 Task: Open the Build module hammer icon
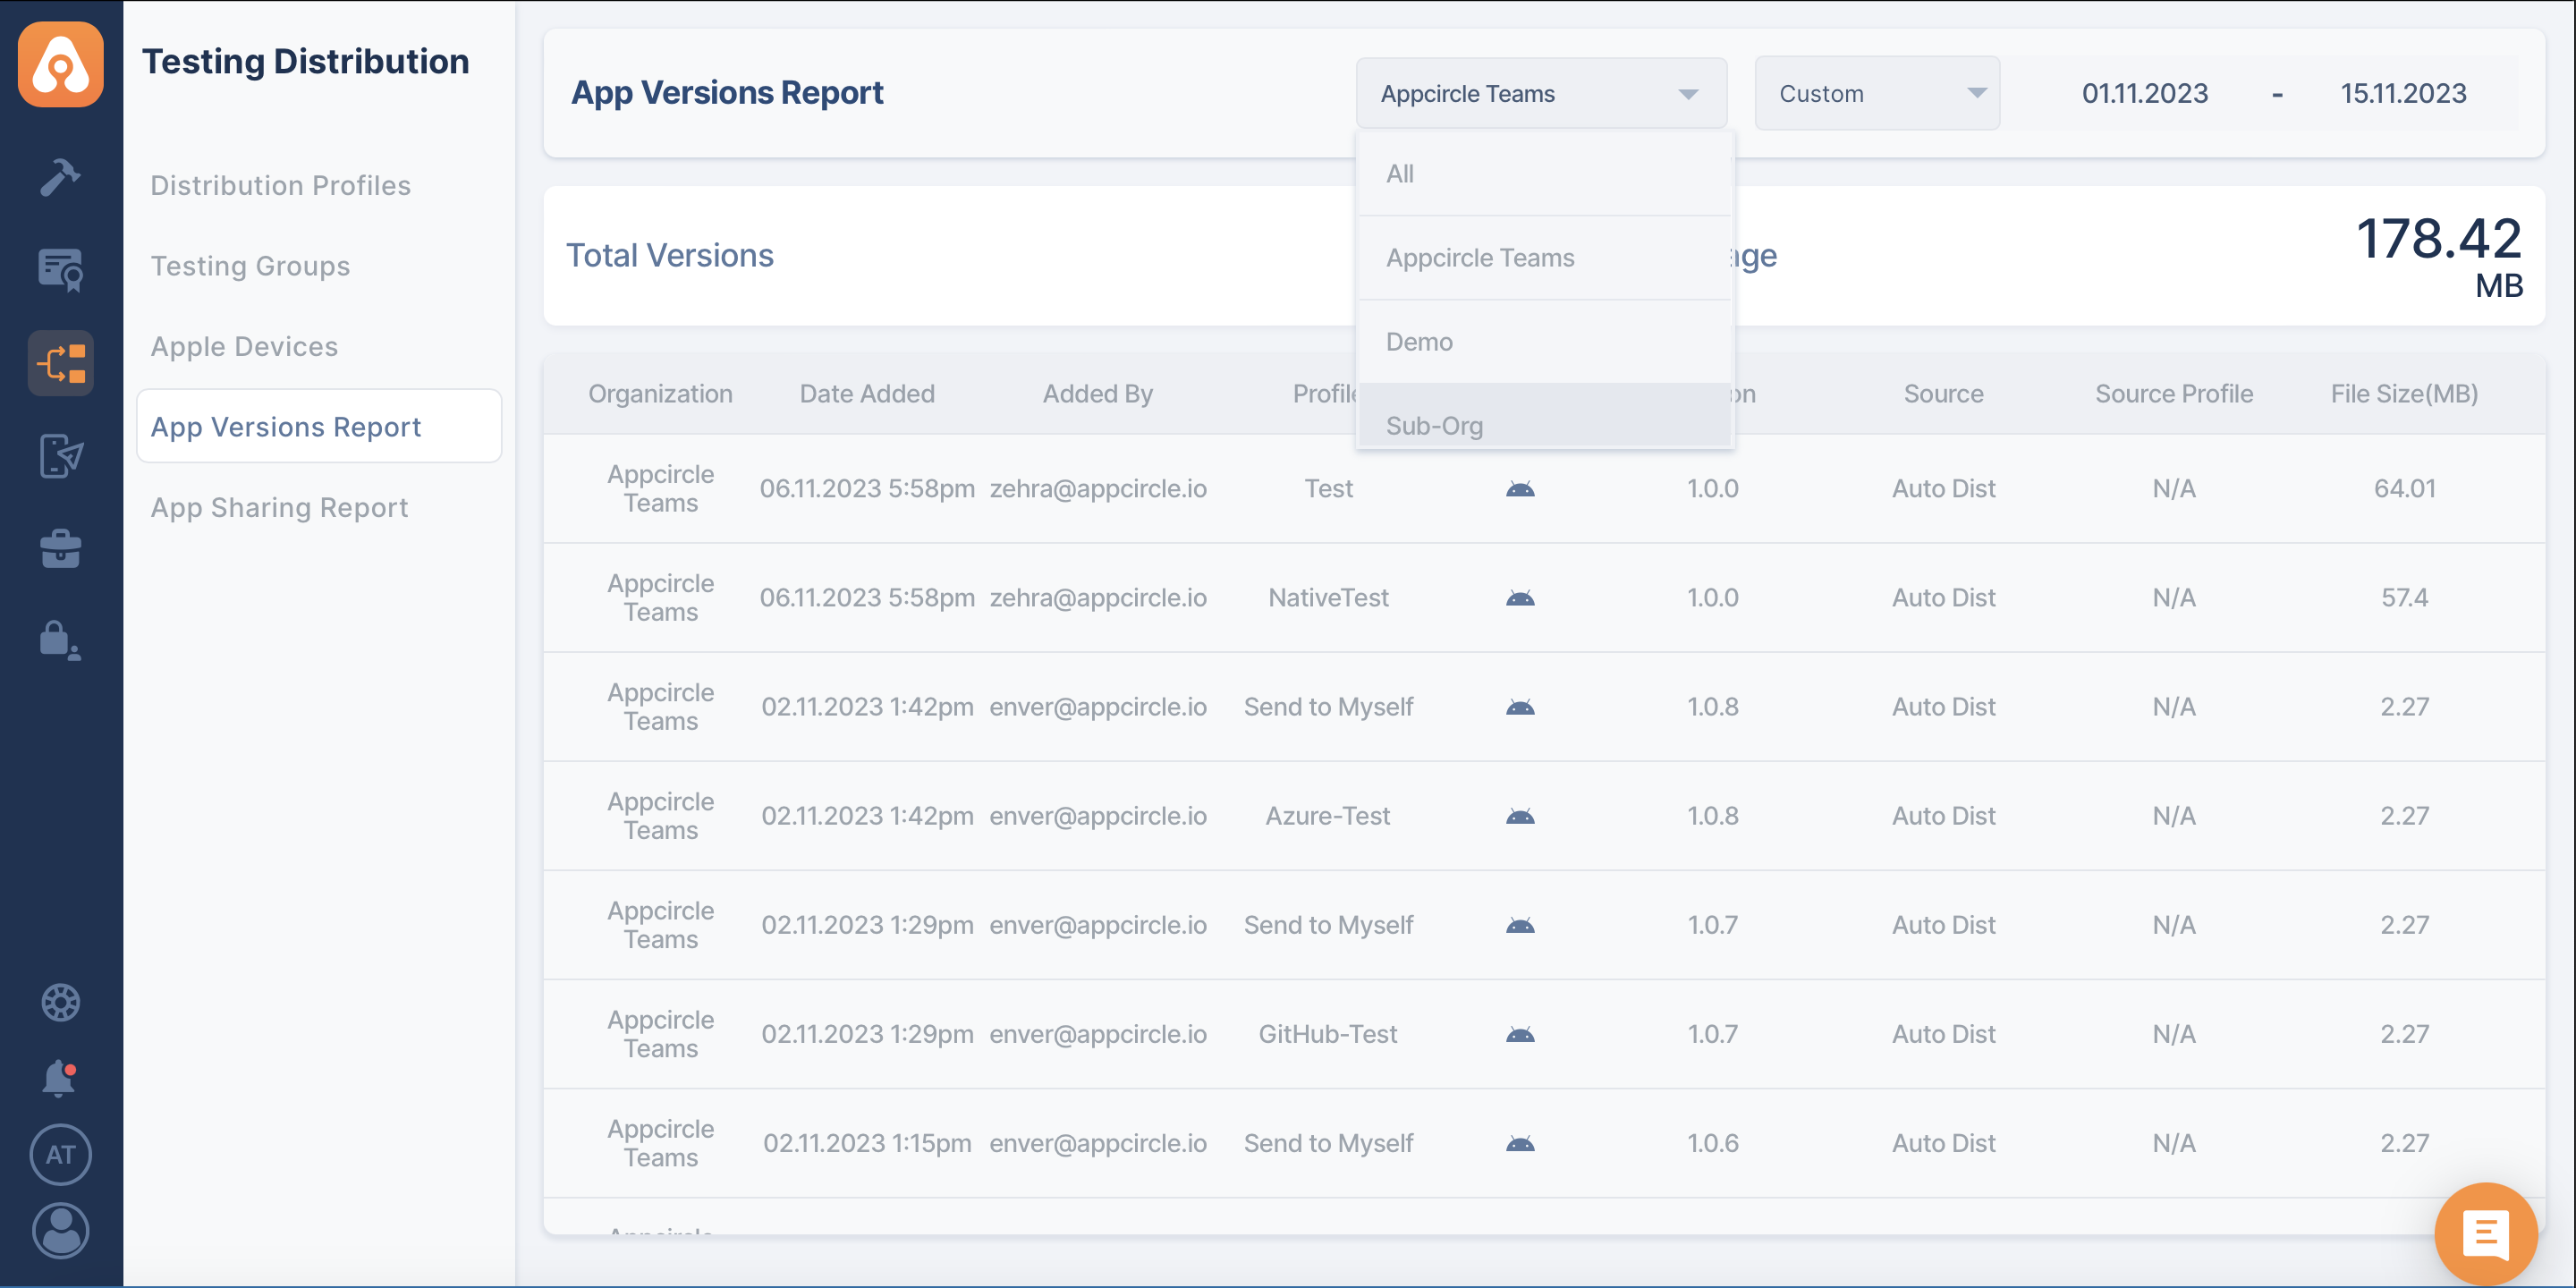[x=61, y=177]
